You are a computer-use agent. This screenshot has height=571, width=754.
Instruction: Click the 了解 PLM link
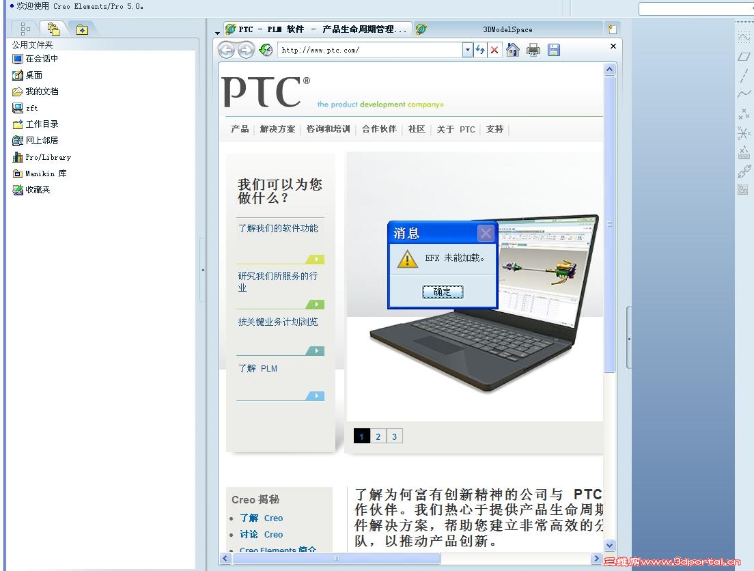click(257, 368)
